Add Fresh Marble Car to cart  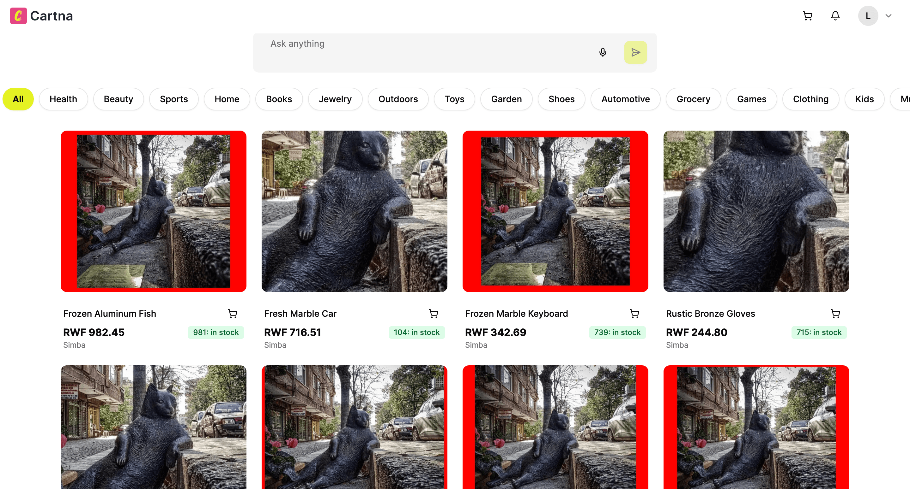[434, 314]
